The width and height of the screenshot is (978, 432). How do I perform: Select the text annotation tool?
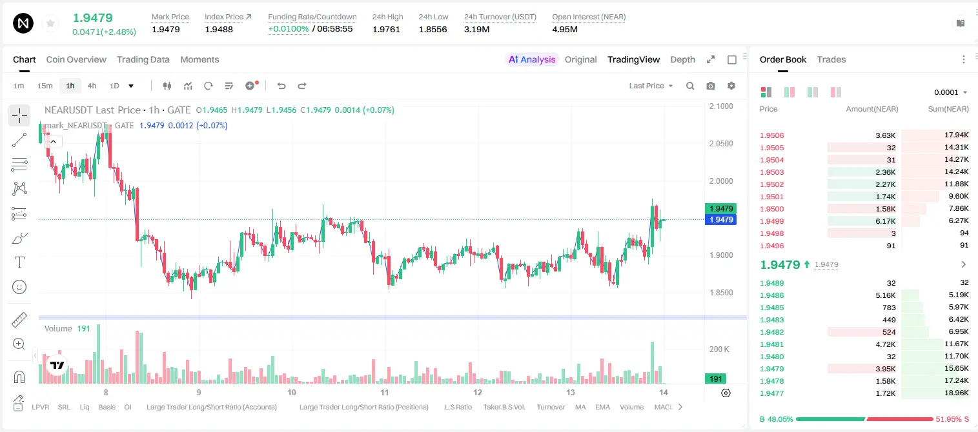pyautogui.click(x=19, y=262)
